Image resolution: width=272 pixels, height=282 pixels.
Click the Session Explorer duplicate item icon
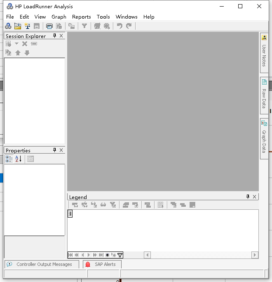coord(8,53)
